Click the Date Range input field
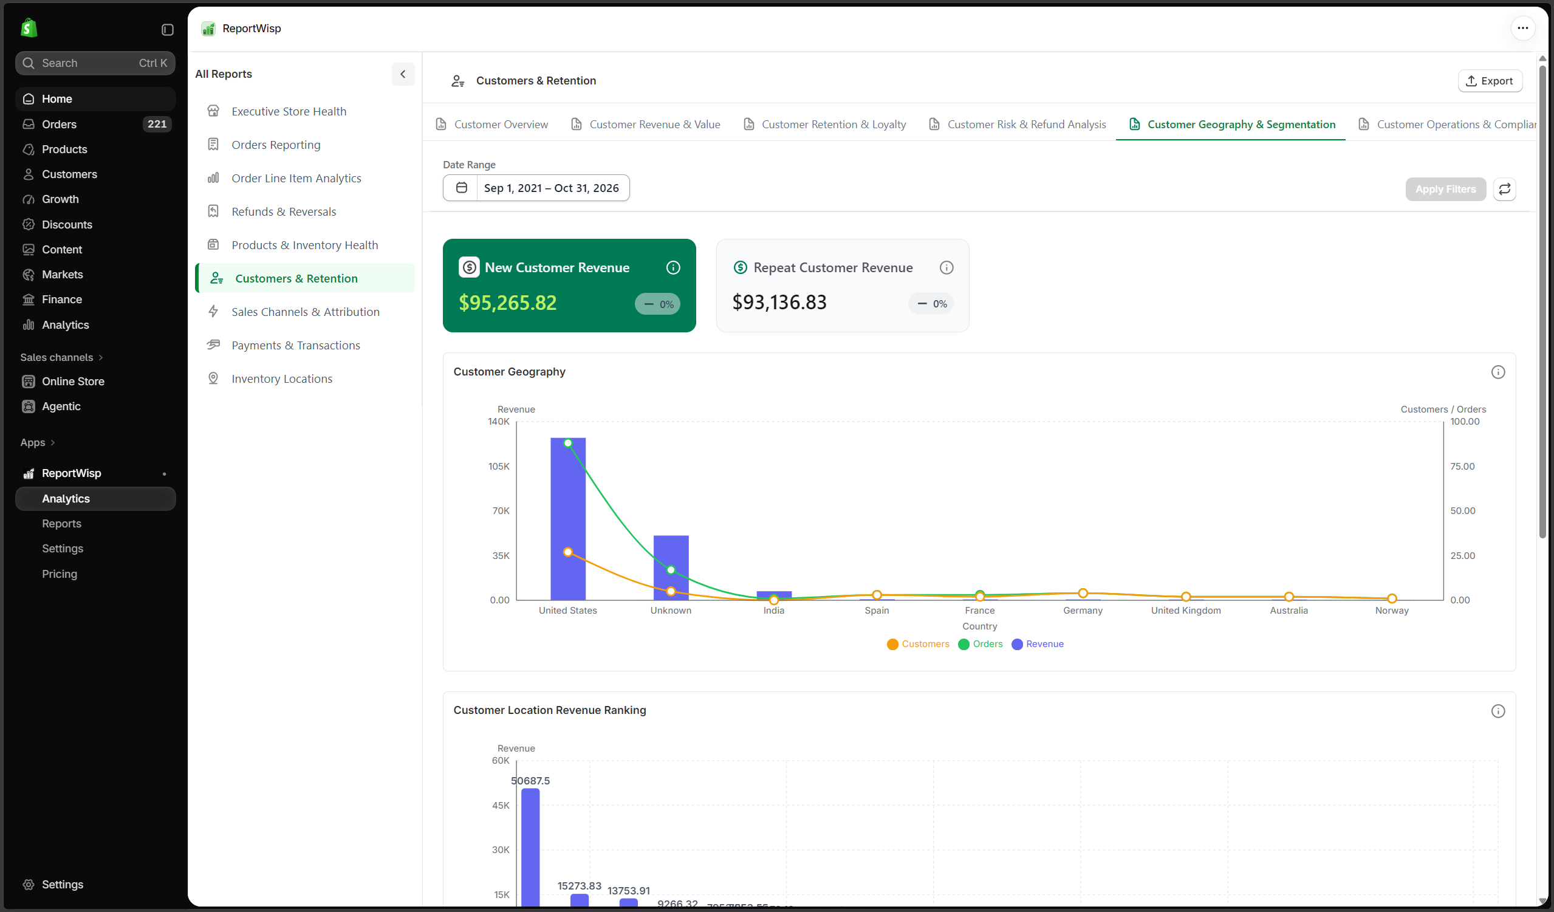The width and height of the screenshot is (1554, 912). 535,188
